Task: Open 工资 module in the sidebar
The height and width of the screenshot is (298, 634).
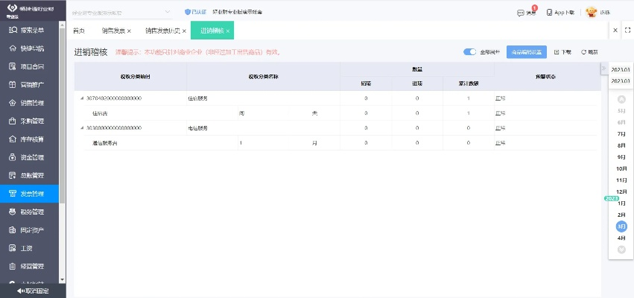Action: 32,248
